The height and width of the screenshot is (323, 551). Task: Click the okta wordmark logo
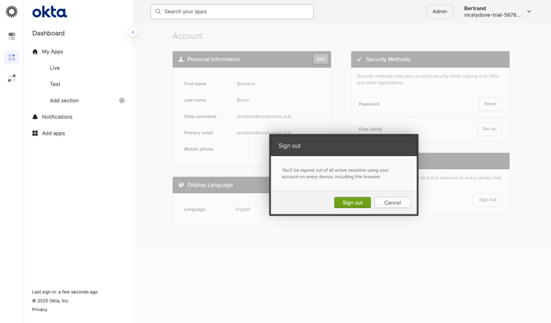50,12
